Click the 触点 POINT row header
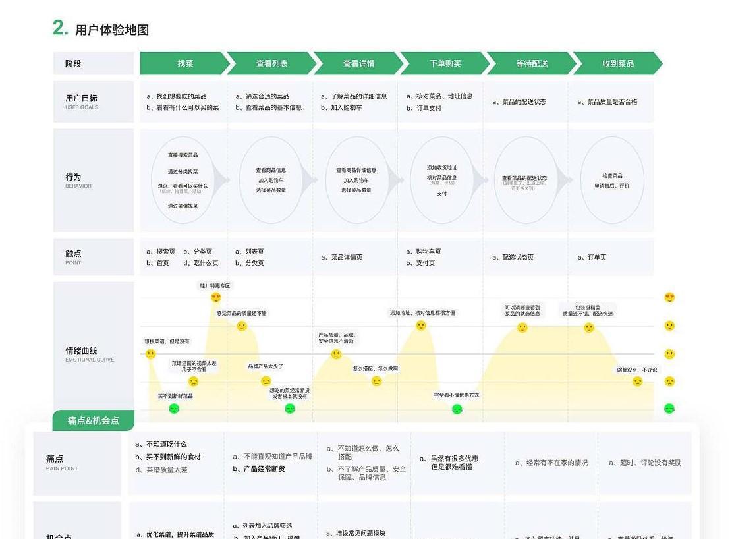Screen dimensions: 732x539 click(94, 257)
